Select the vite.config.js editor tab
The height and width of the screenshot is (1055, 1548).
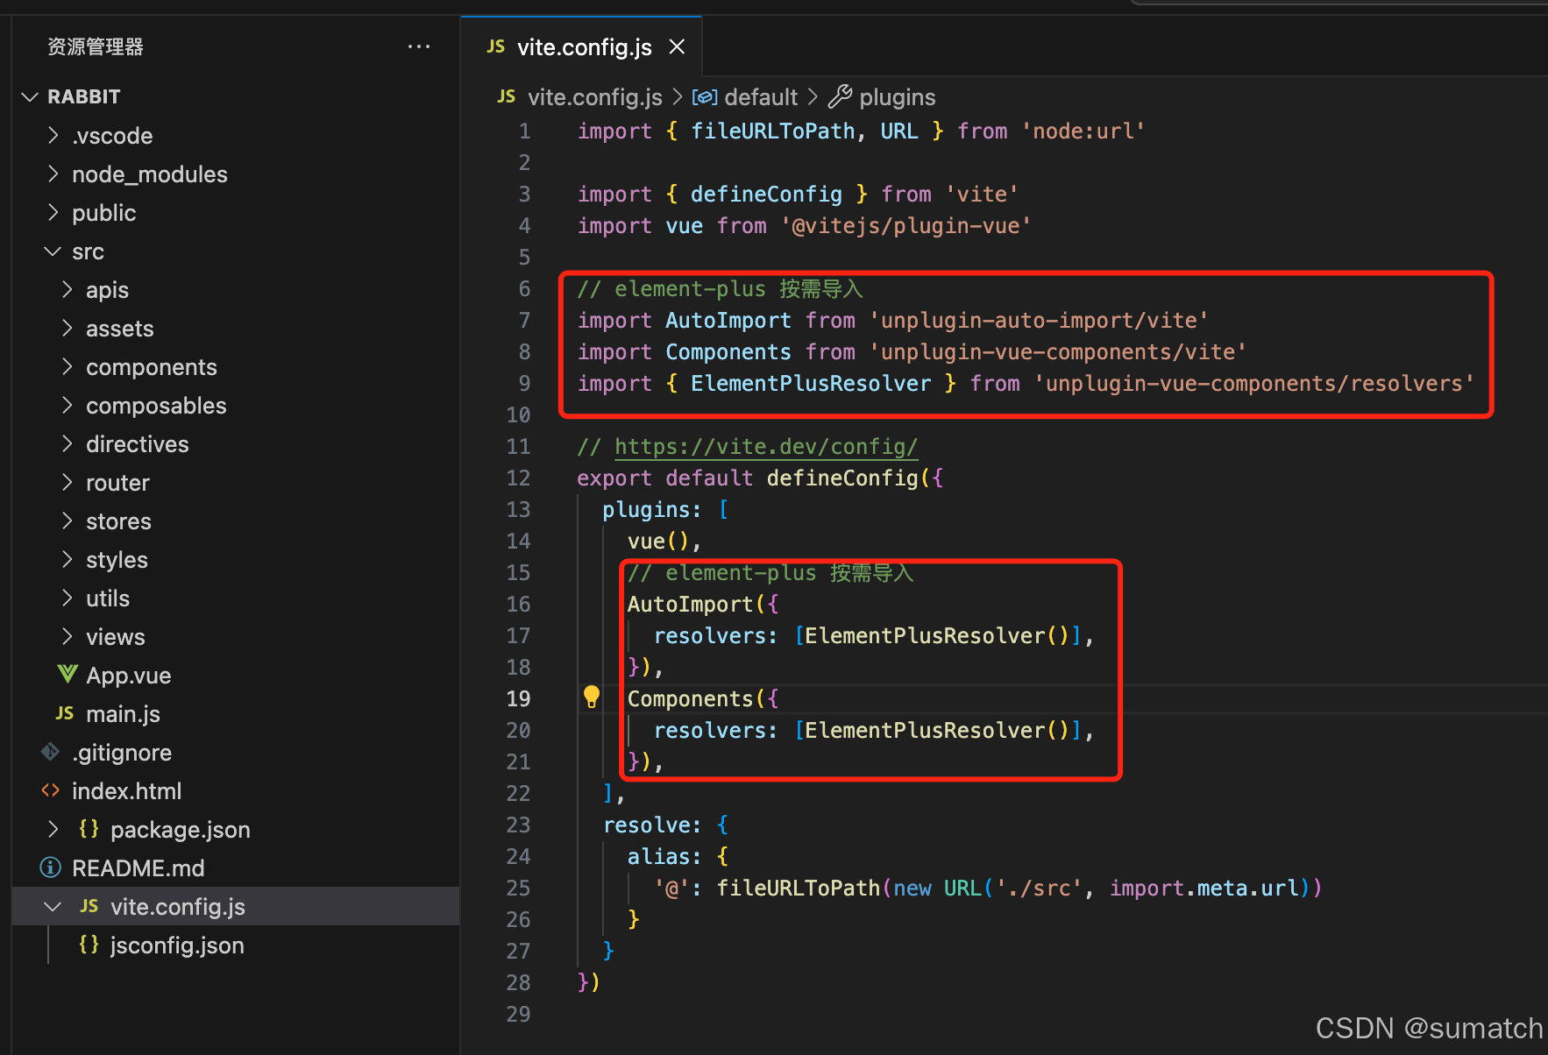pyautogui.click(x=581, y=46)
